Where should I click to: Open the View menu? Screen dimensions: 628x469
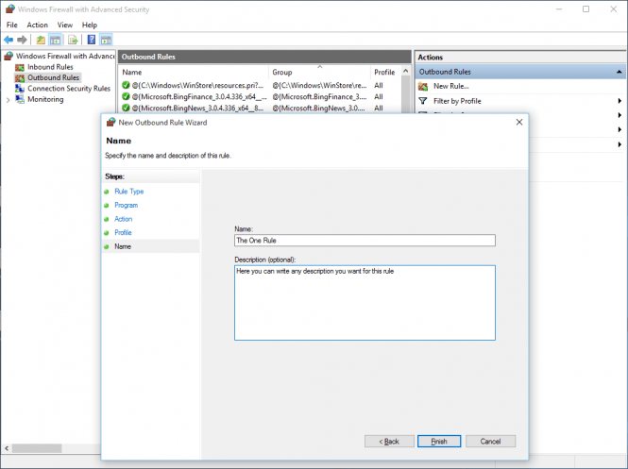coord(64,25)
